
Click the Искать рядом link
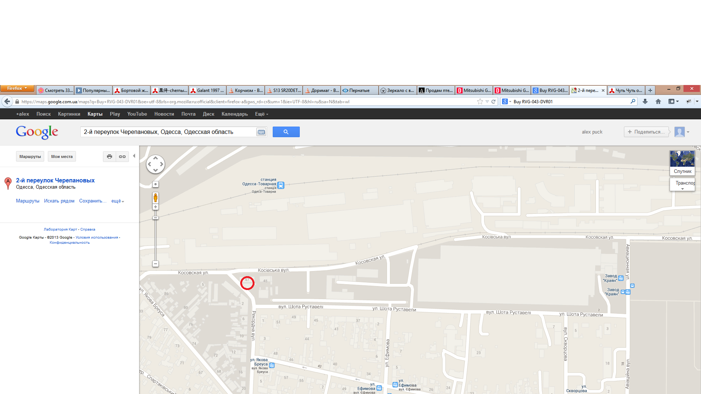59,201
